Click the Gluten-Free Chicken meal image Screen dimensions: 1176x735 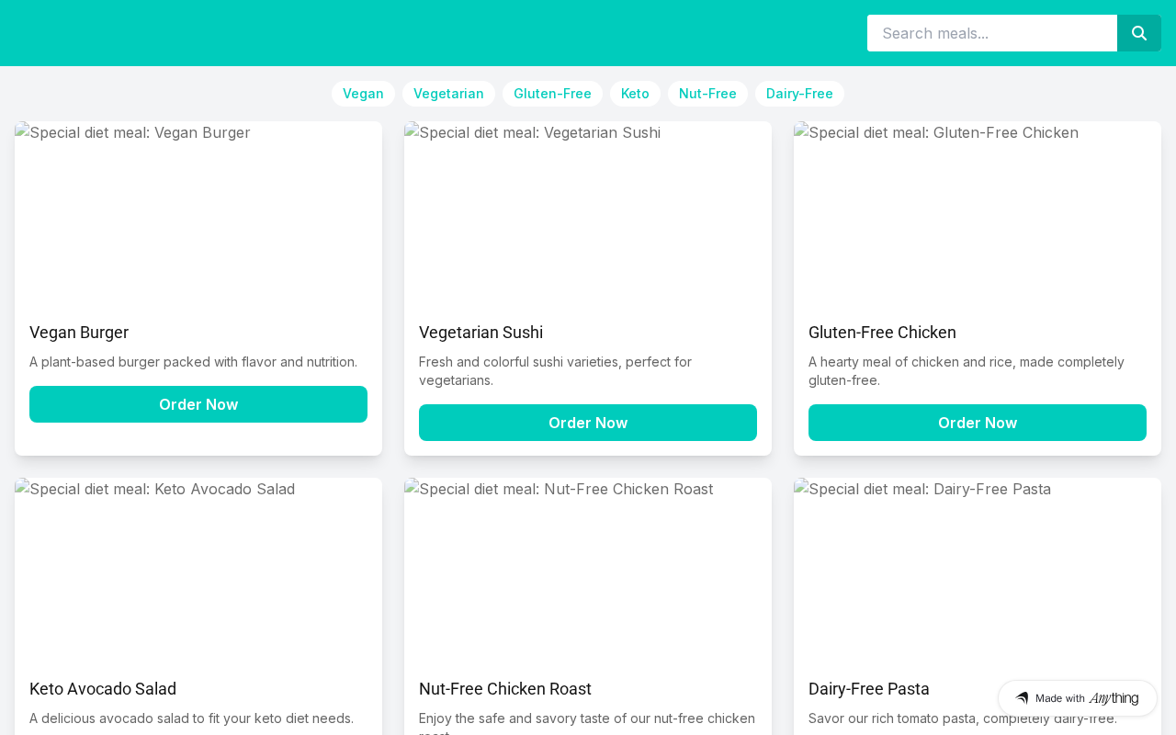point(978,213)
